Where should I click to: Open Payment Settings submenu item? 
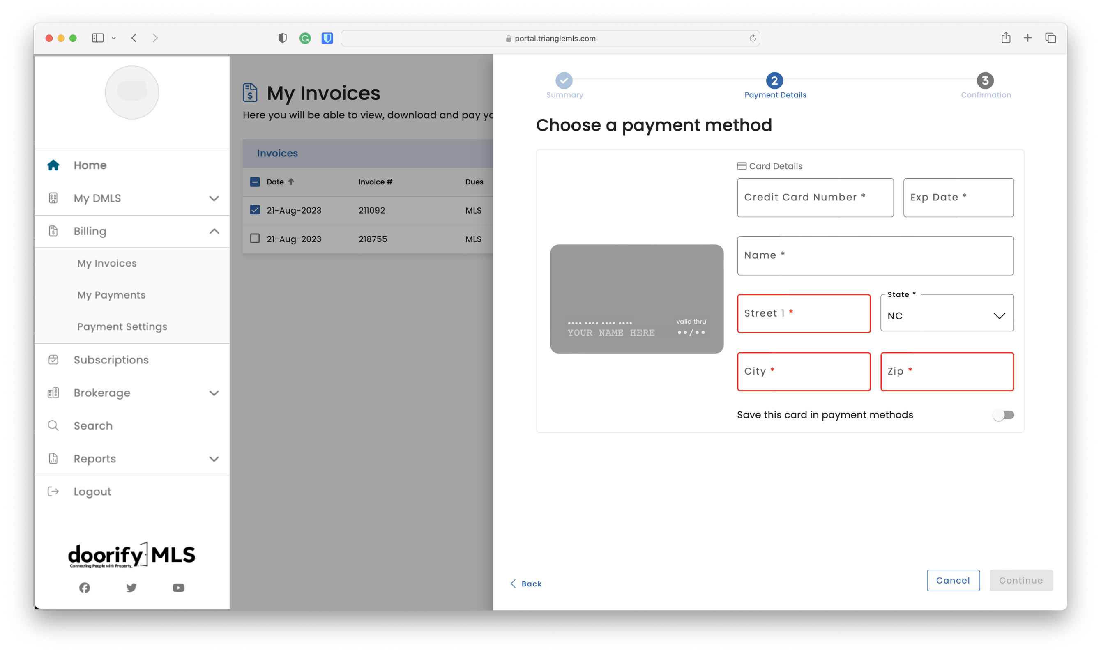(x=122, y=326)
